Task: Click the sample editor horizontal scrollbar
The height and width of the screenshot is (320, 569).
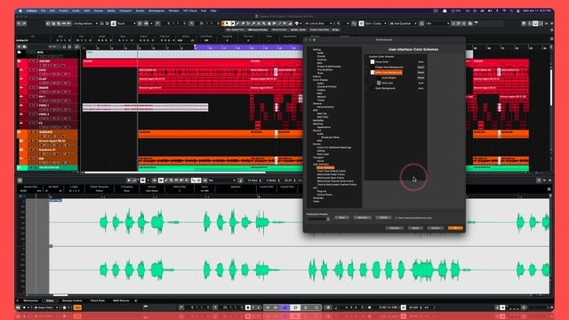Action: [60, 295]
